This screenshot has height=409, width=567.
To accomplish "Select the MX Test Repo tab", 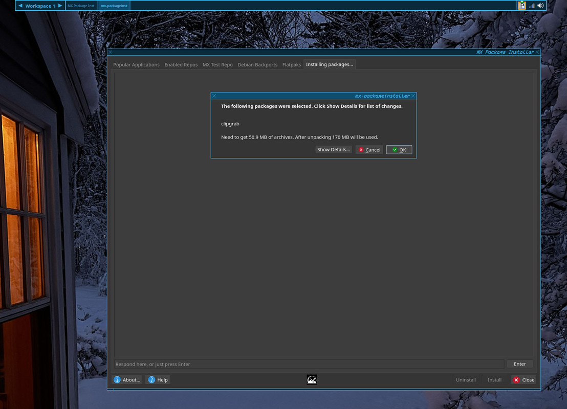I will pyautogui.click(x=217, y=65).
